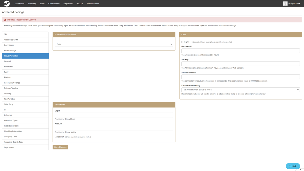
Task: Click the company logo icon in navbar
Action: pyautogui.click(x=7, y=4)
